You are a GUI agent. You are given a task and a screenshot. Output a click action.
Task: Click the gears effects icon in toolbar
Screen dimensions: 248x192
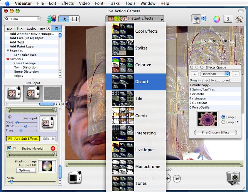(52, 19)
